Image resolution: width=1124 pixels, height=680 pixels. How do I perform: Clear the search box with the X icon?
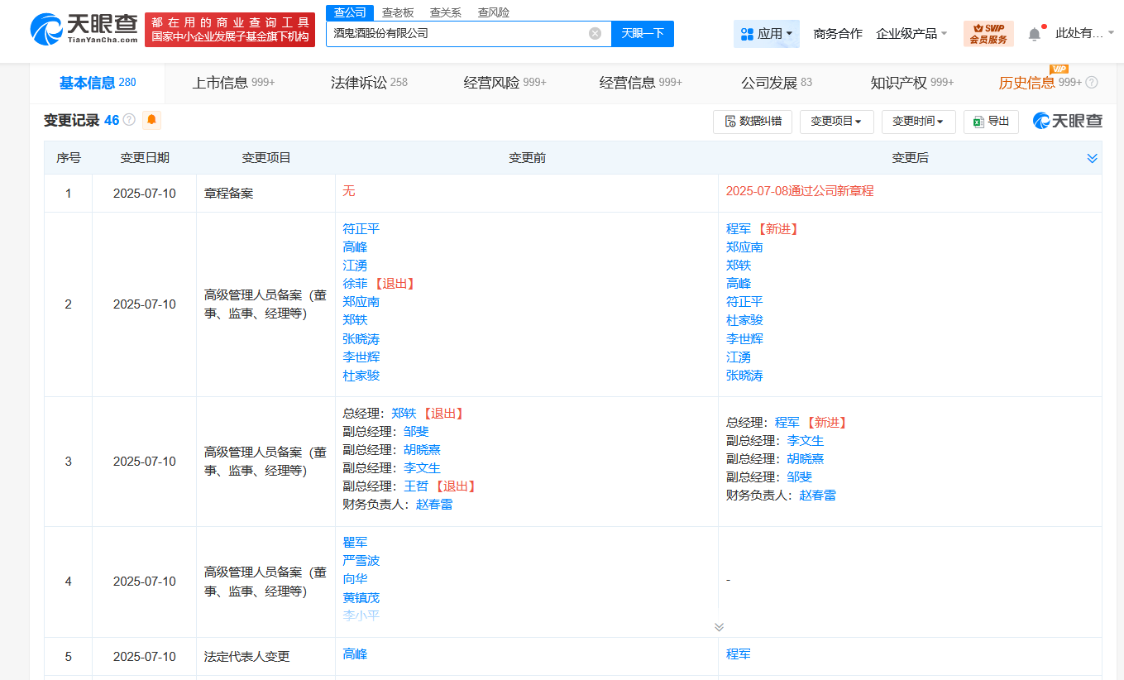coord(595,34)
